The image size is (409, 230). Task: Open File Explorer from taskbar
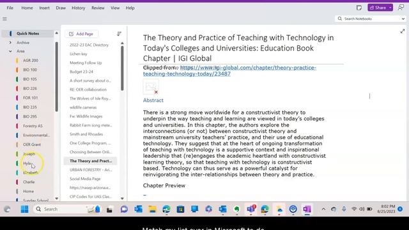152,209
